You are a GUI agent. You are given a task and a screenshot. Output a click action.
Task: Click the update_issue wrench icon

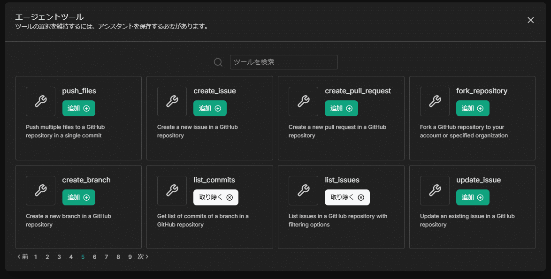pyautogui.click(x=435, y=190)
